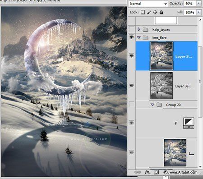
Task: Click layers panel scrollbar down arrow
Action: [200, 166]
